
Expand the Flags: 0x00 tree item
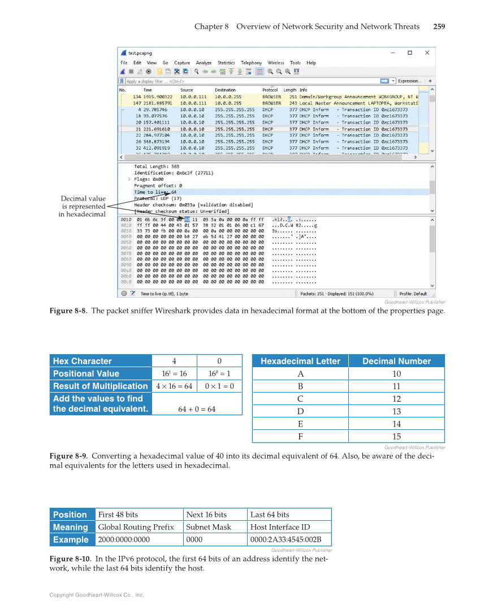pos(129,179)
